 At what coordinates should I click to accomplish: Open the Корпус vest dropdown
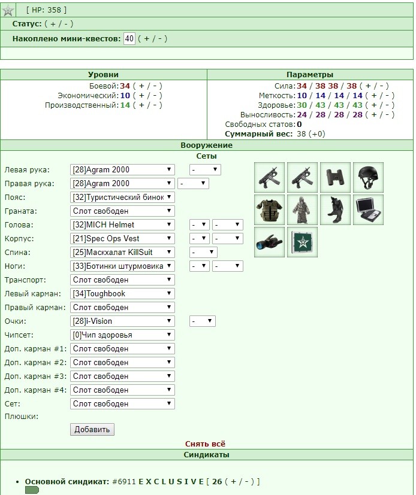(122, 239)
